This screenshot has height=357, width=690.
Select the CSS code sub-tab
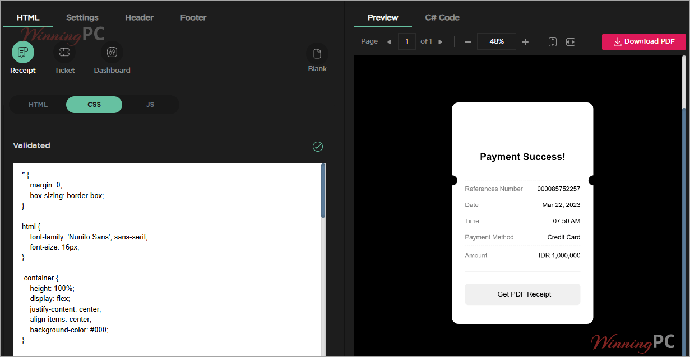[x=94, y=105]
